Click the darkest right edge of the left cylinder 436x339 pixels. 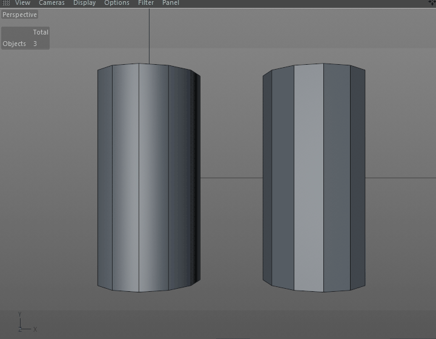point(196,178)
